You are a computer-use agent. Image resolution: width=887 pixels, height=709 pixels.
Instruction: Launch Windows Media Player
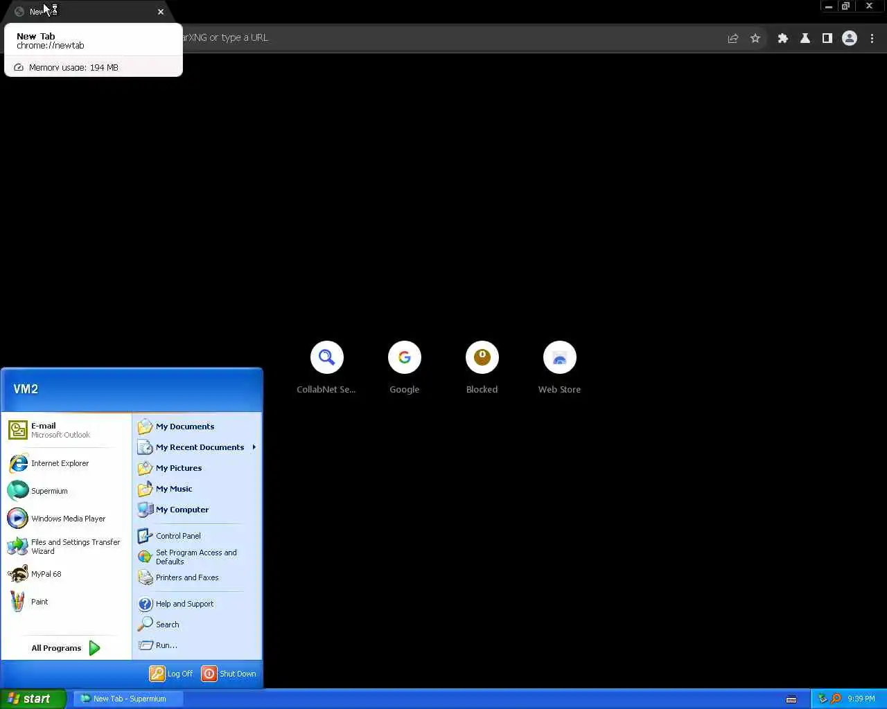pyautogui.click(x=67, y=519)
